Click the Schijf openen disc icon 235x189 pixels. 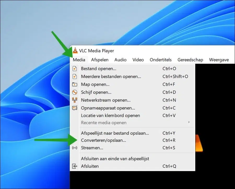pos(75,92)
